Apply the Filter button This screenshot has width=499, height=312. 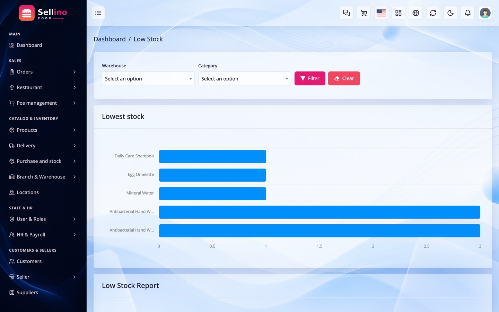pos(310,78)
